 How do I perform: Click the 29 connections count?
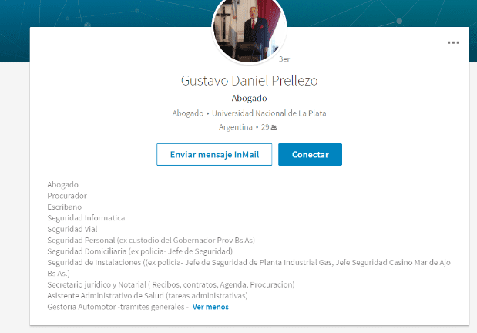[264, 127]
